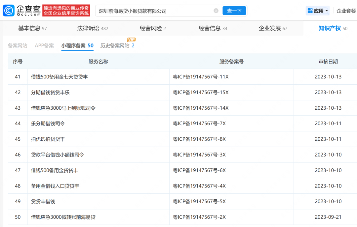Click the Qcc.com logo icon
Image resolution: width=357 pixels, height=227 pixels.
point(9,11)
